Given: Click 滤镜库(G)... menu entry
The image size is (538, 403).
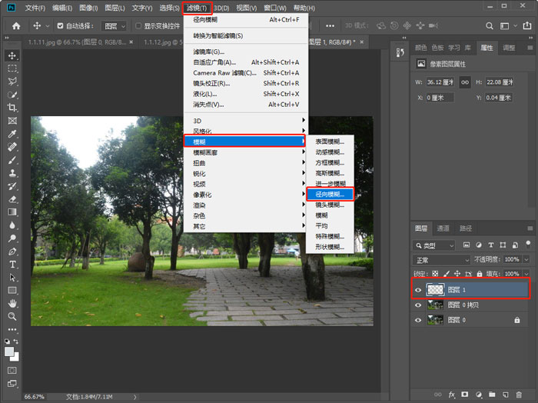Looking at the screenshot, I should [x=246, y=52].
